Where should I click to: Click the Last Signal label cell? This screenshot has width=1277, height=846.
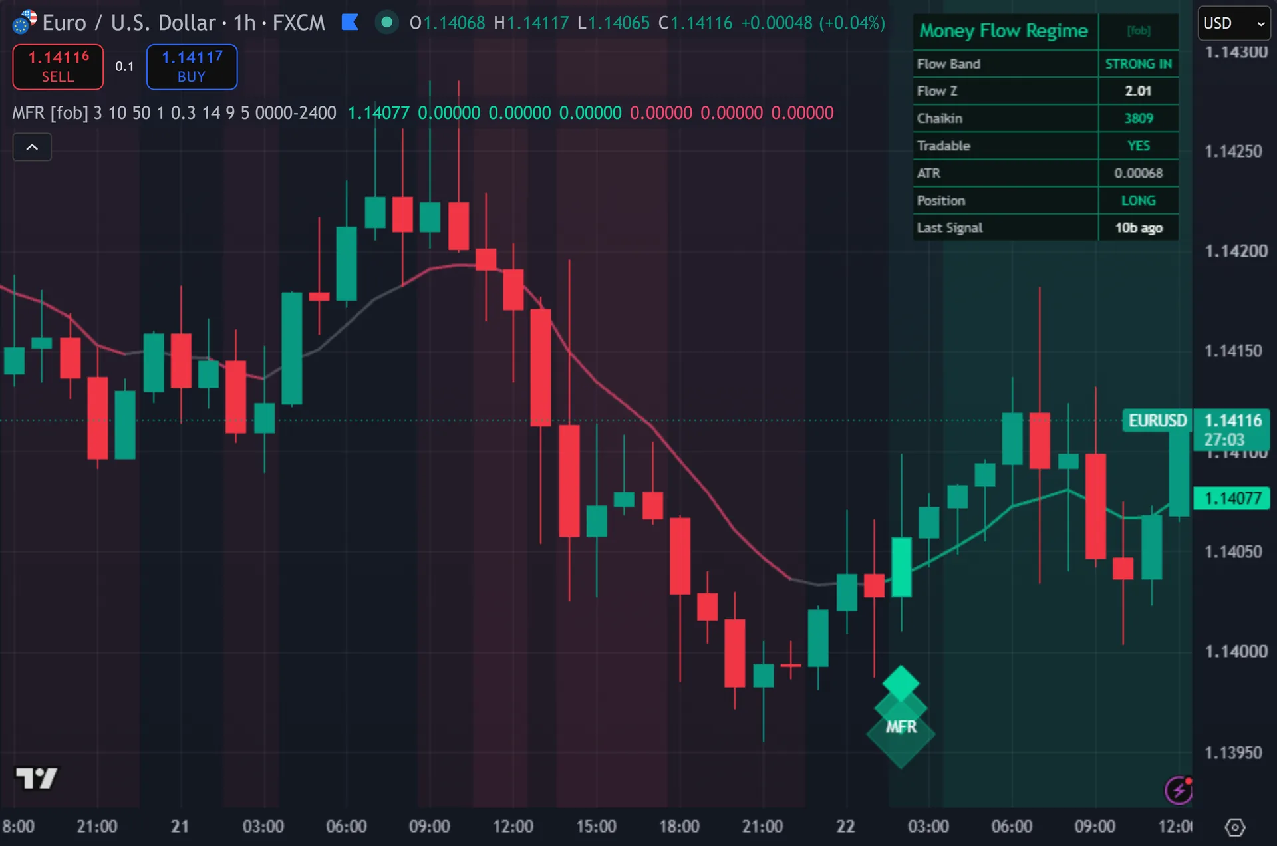(x=1006, y=227)
